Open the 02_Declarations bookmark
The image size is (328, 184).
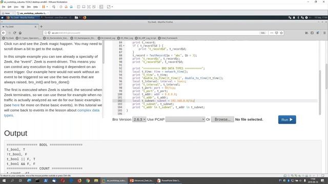[56, 38]
